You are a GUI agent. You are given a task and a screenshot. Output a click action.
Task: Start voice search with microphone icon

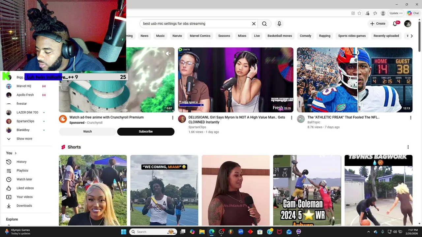click(279, 24)
